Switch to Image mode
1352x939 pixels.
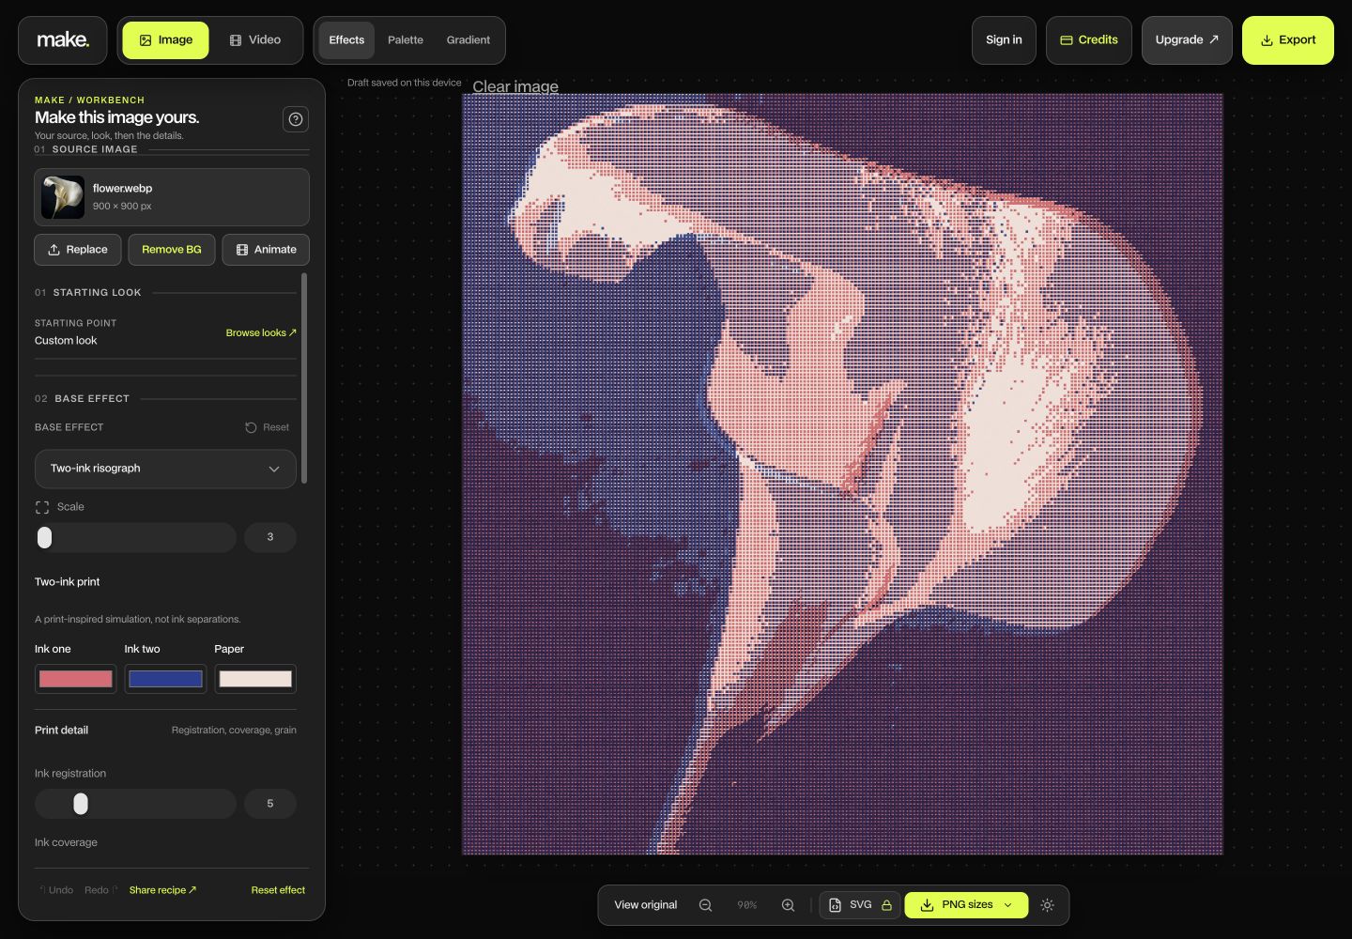(165, 40)
